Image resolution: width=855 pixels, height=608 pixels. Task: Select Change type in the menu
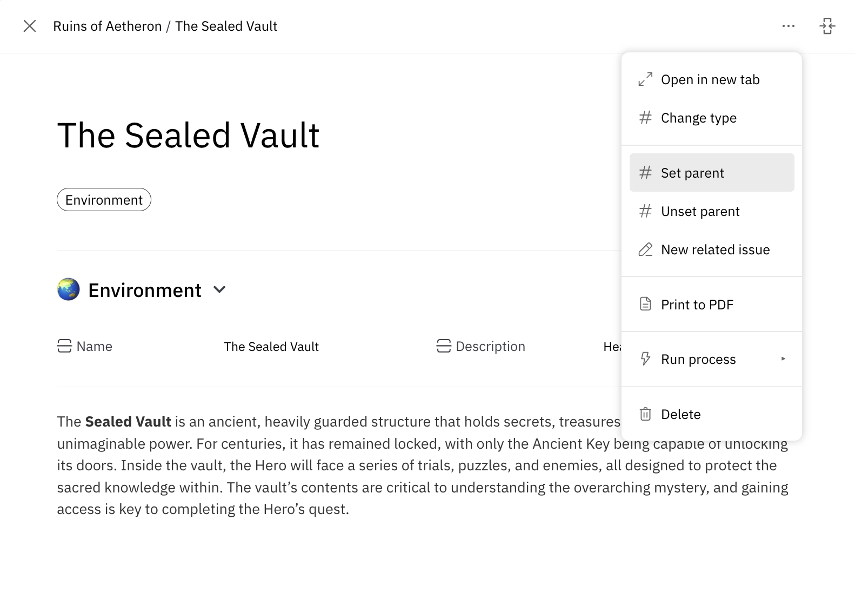[698, 118]
